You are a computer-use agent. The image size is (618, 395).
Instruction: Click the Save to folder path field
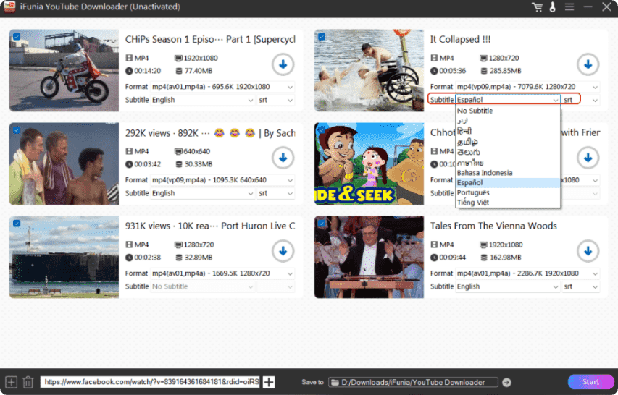413,382
